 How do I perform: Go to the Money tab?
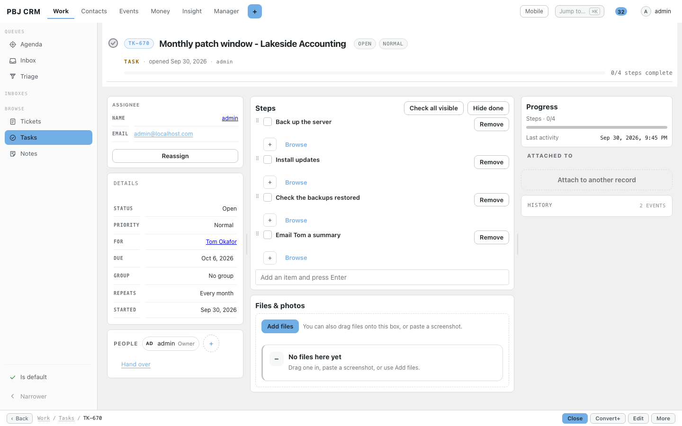[160, 11]
